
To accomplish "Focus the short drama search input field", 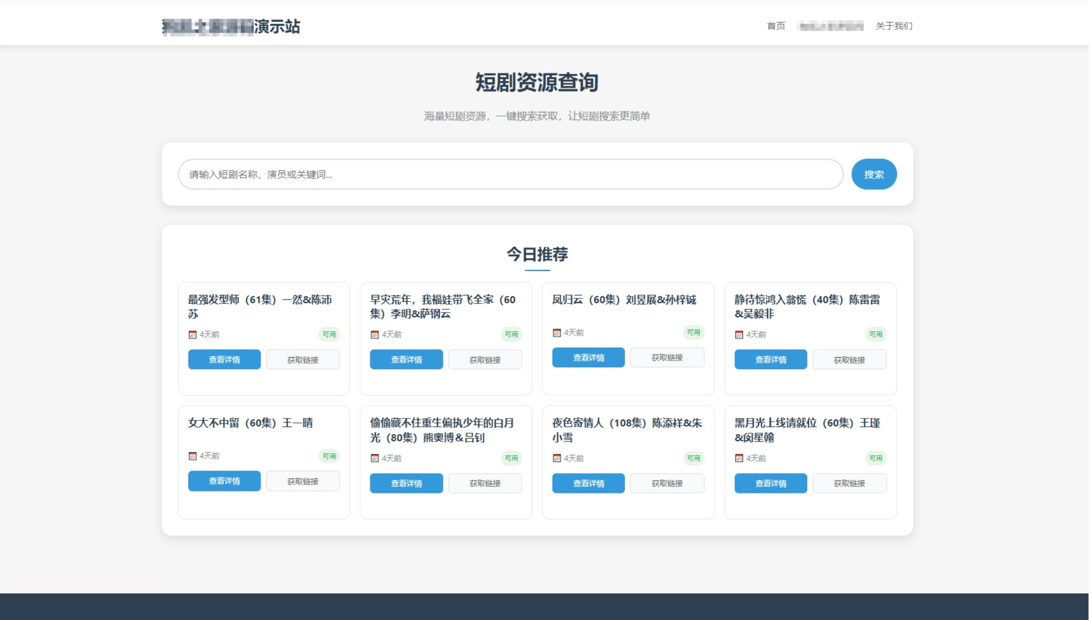I will (x=510, y=174).
